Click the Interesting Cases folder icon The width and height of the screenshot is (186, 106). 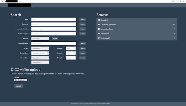pos(99,29)
